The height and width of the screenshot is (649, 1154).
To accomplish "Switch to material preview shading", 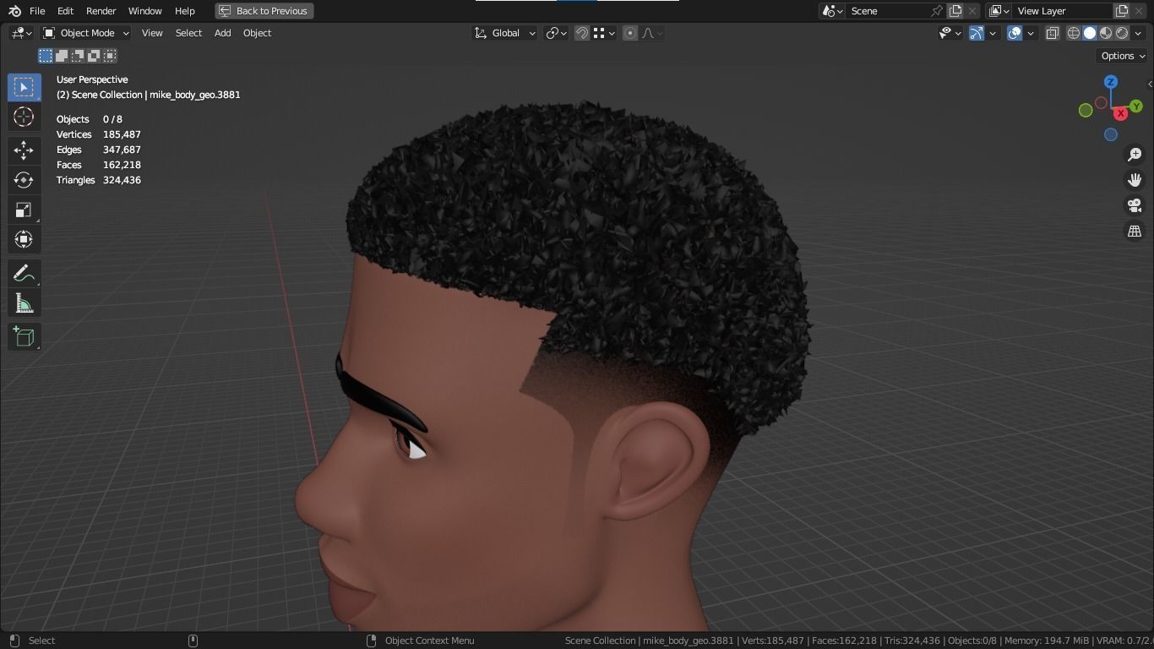I will tap(1106, 33).
